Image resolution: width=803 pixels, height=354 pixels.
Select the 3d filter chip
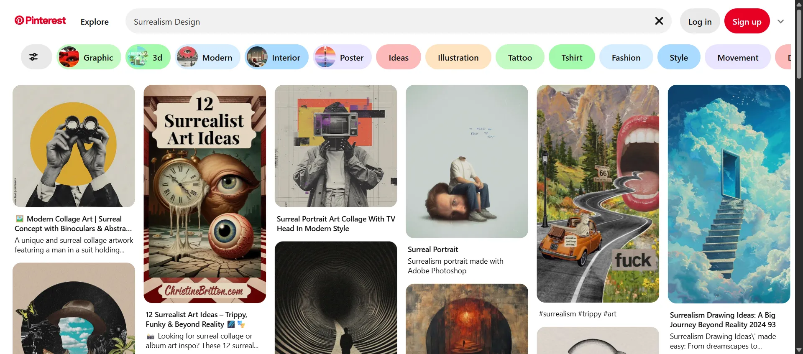(148, 57)
